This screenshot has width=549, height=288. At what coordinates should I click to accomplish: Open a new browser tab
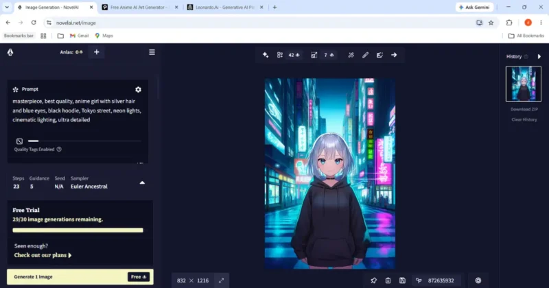[274, 7]
